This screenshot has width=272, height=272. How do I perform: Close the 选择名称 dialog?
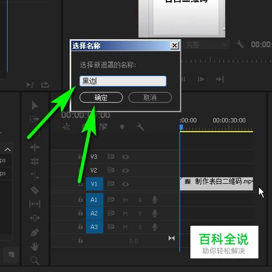(x=175, y=45)
